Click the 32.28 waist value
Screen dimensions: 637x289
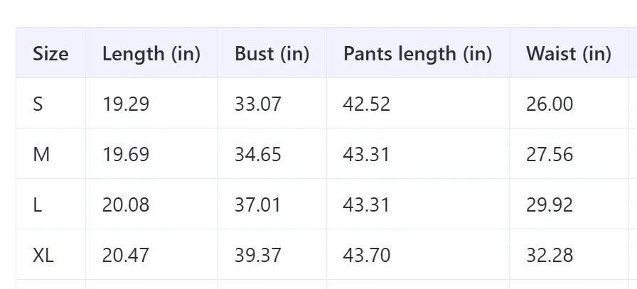click(x=550, y=256)
